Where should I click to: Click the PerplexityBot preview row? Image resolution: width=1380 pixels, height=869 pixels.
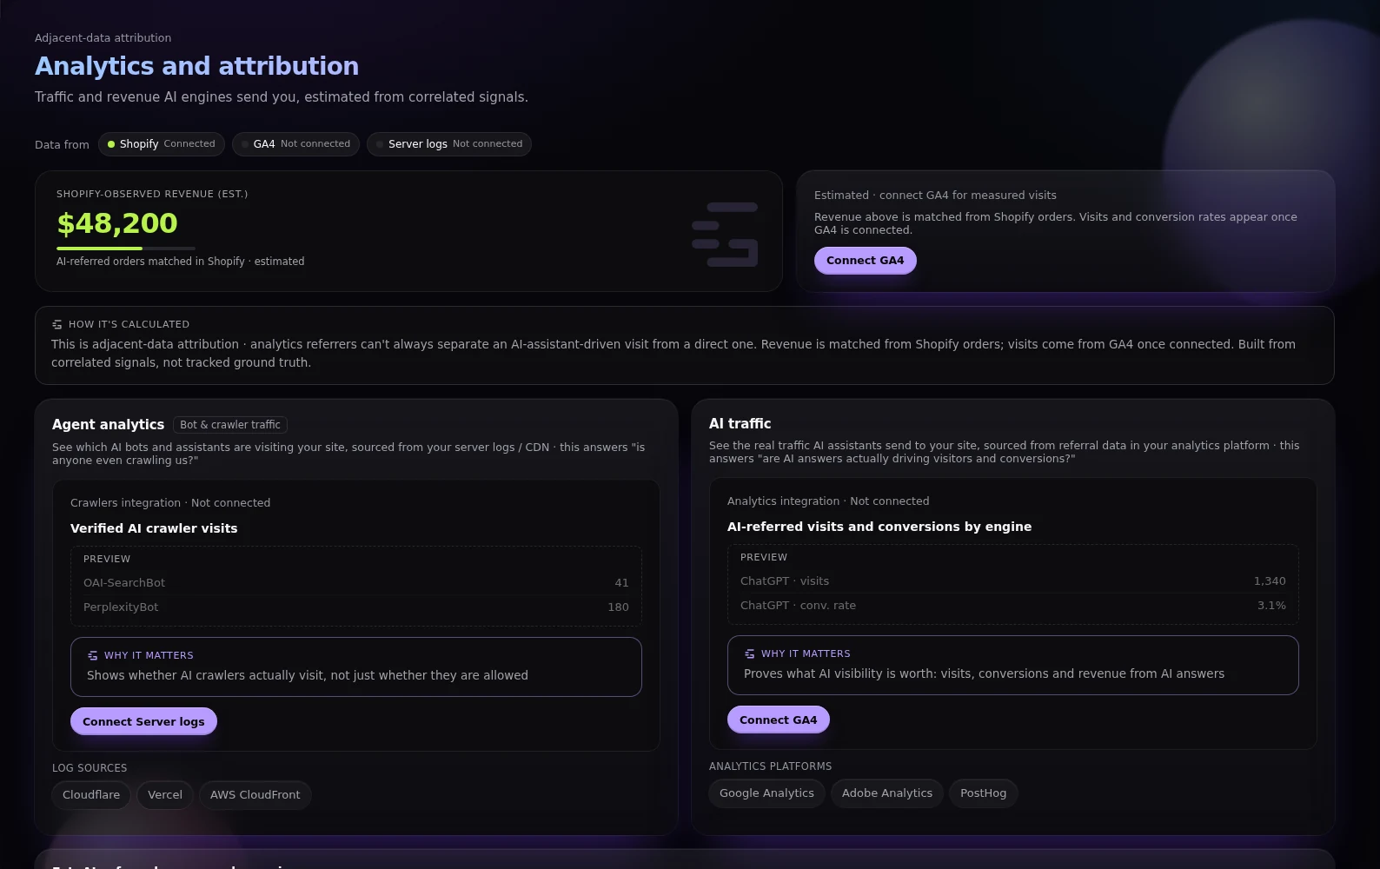[x=356, y=607]
